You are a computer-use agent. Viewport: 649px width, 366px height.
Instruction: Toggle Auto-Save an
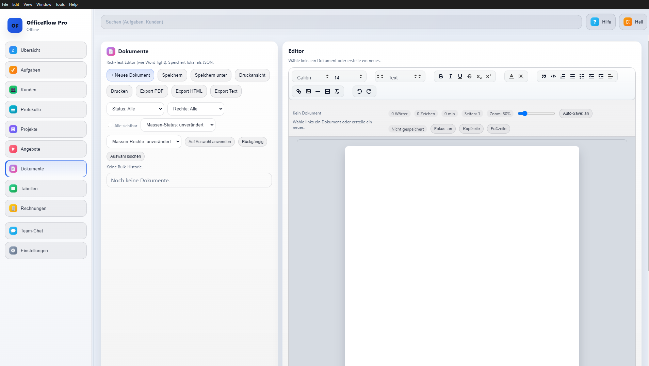click(575, 113)
